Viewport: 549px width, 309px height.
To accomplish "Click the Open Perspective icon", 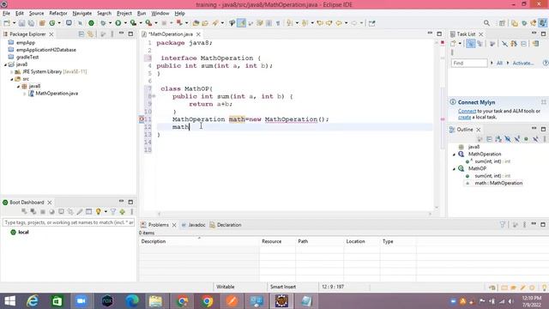I will point(502,23).
